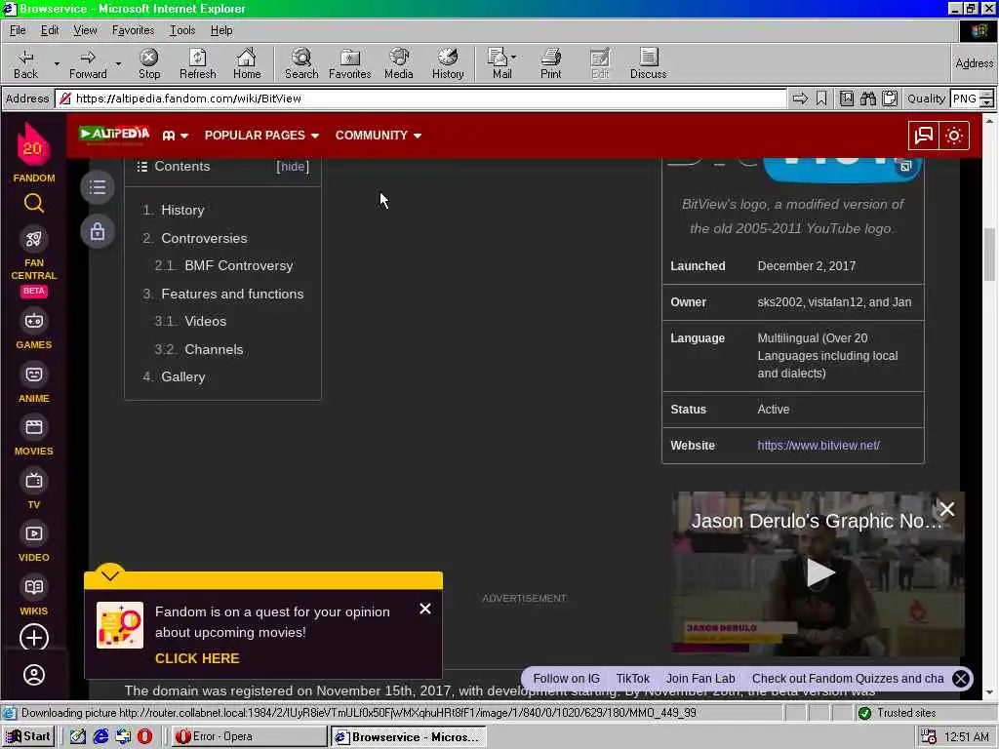Open the TV sidebar icon
This screenshot has width=999, height=749.
click(34, 481)
